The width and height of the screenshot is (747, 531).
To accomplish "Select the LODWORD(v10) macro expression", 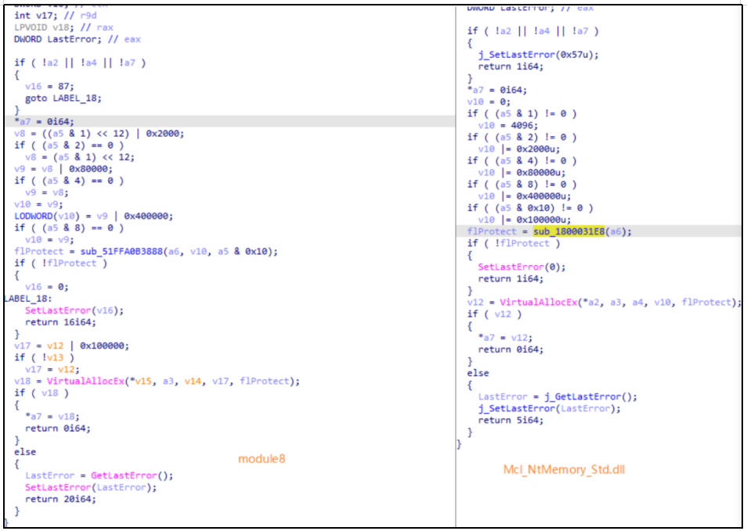I will (34, 216).
